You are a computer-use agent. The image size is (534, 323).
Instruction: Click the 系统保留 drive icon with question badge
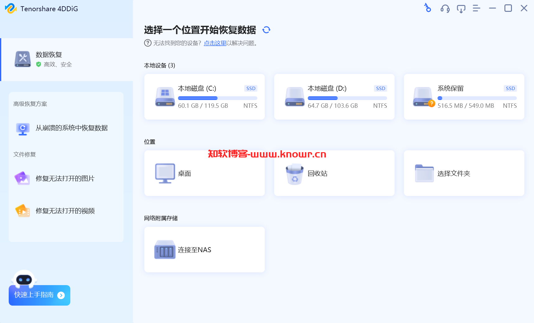tap(424, 97)
